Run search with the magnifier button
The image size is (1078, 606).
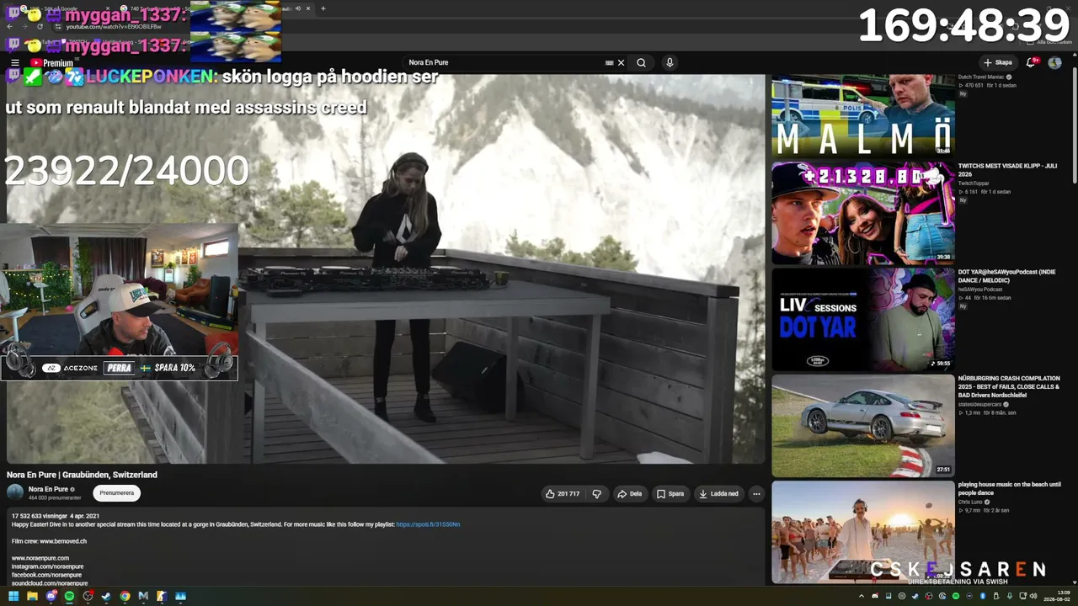641,62
